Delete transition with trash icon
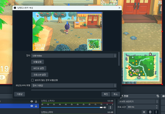Image resolution: width=165 pixels, height=114 pixels. 150,112
